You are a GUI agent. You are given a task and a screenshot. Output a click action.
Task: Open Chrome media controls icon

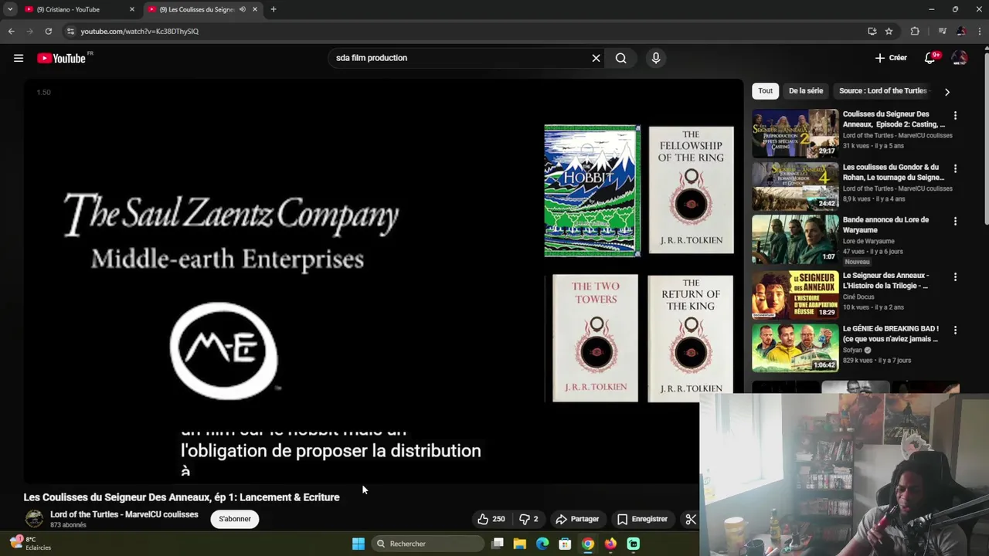(942, 31)
